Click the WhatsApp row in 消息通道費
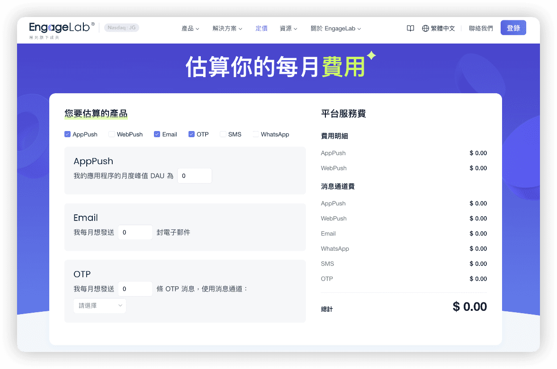Image resolution: width=557 pixels, height=369 pixels. click(404, 249)
